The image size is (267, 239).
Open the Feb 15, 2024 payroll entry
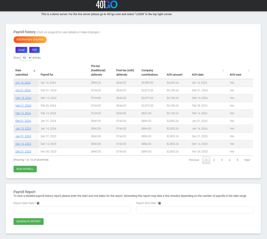pyautogui.click(x=23, y=113)
